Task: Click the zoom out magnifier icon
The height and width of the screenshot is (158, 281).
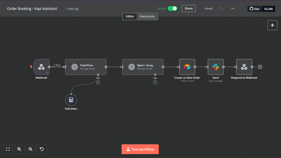Action: click(x=30, y=149)
